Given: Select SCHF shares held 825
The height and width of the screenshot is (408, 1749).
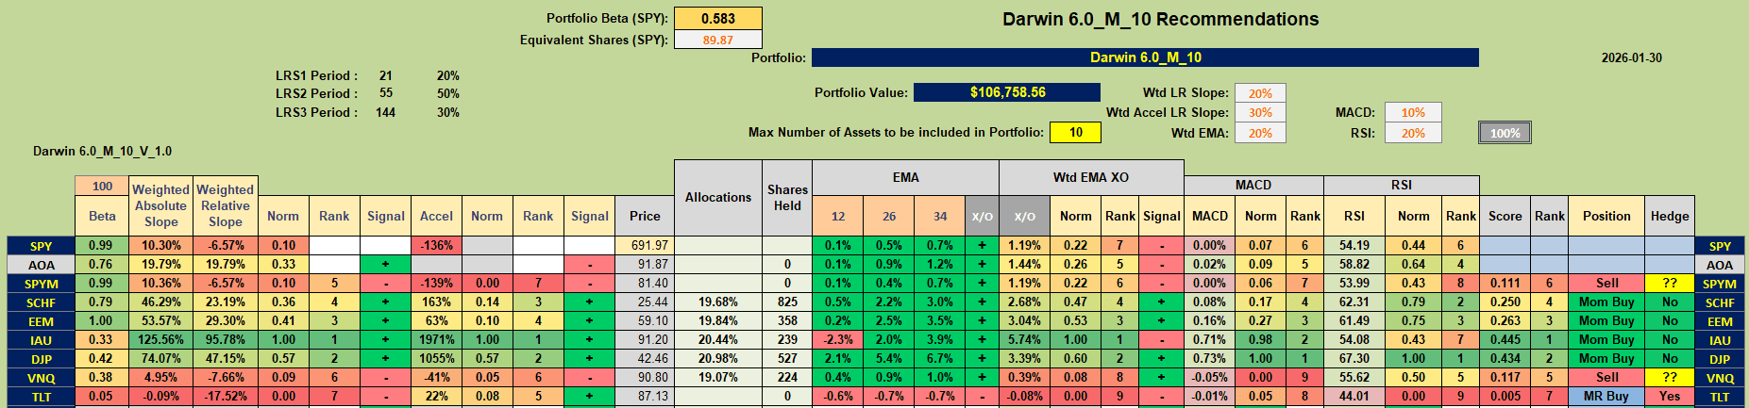Looking at the screenshot, I should click(787, 302).
